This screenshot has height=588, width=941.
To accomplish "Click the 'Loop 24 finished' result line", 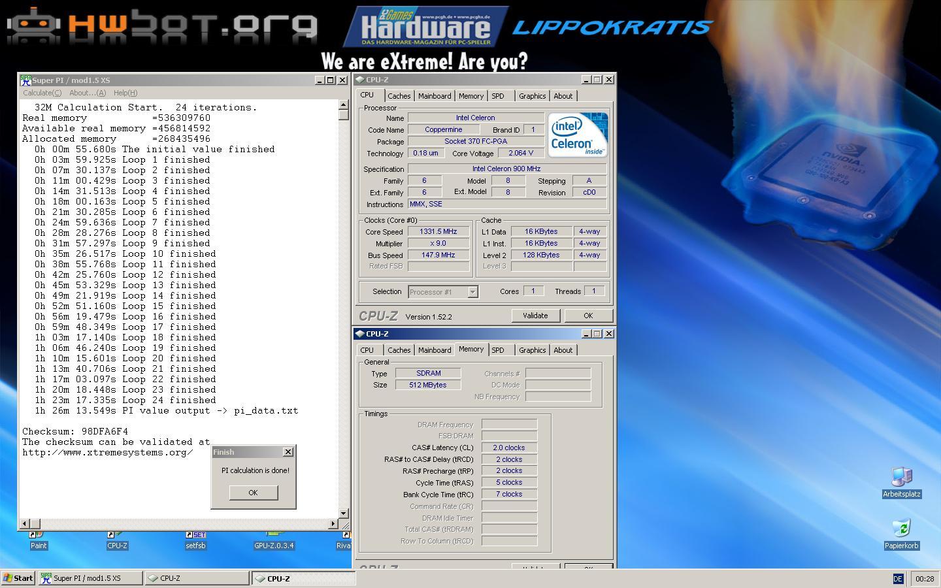I will [x=125, y=400].
